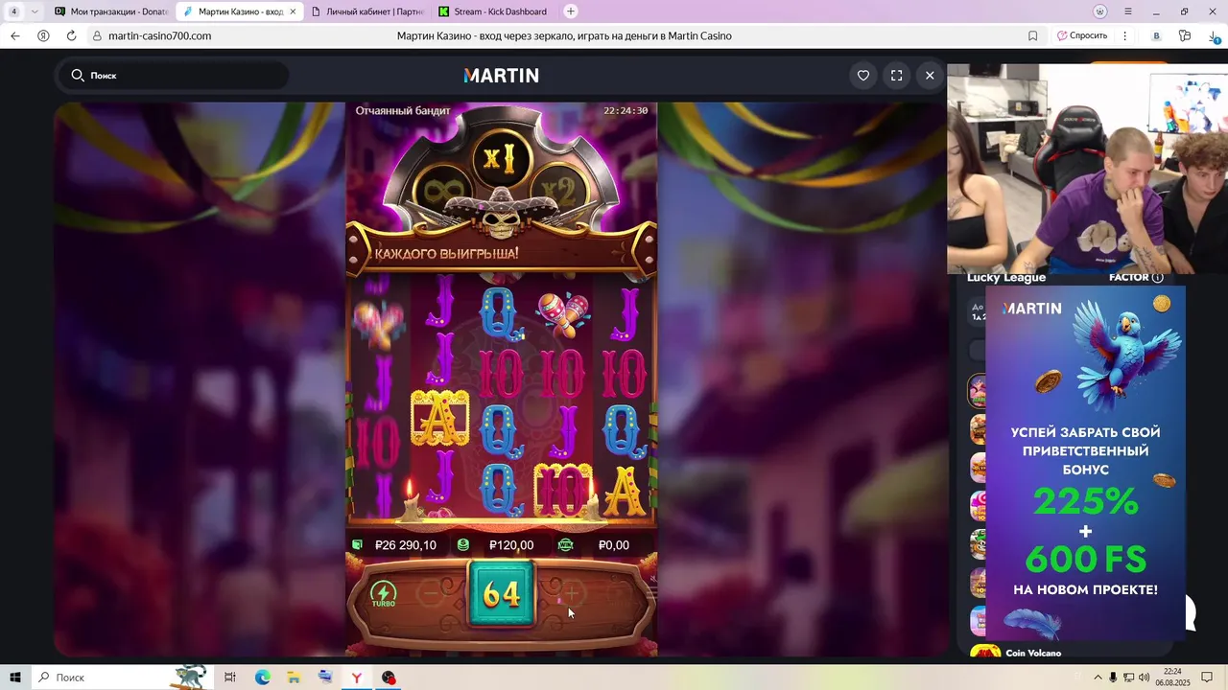
Task: Spin using the green 64 button
Action: click(x=501, y=594)
